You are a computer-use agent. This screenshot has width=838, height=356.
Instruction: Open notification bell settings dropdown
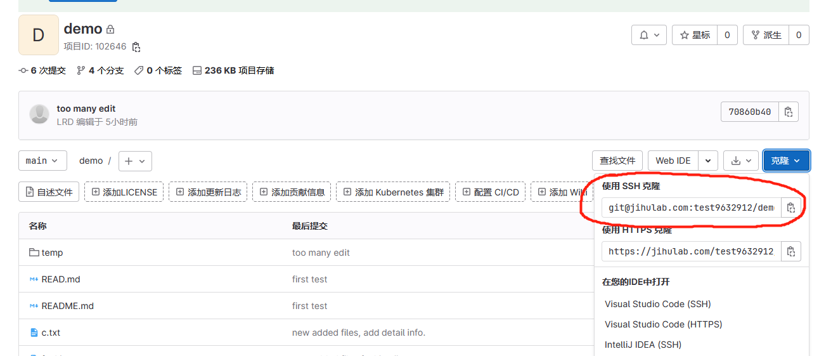(x=649, y=36)
